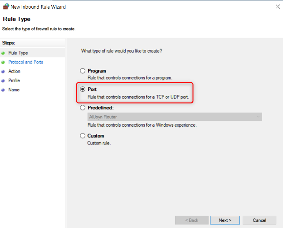Choose the Predefined radio option
Image resolution: width=283 pixels, height=228 pixels.
83,108
